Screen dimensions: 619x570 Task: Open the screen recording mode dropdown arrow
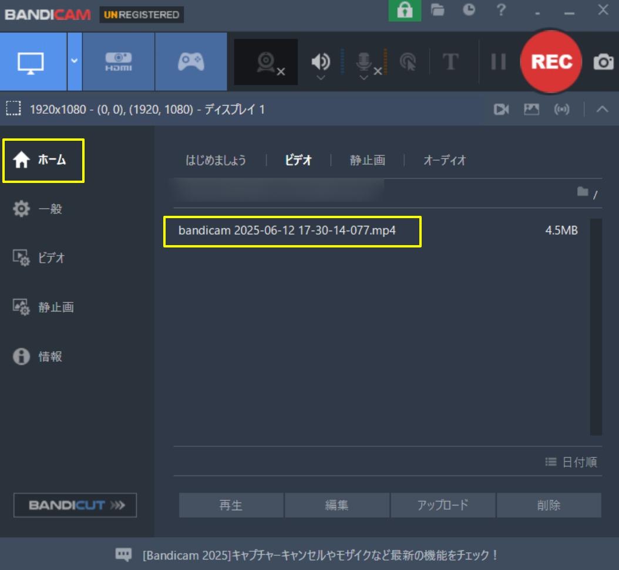coord(74,61)
